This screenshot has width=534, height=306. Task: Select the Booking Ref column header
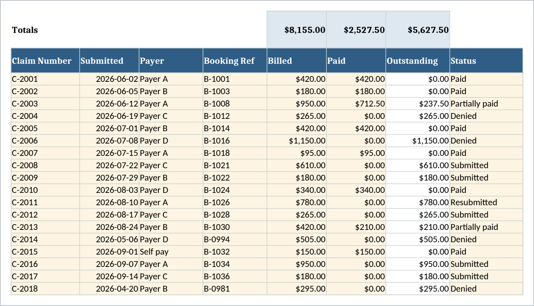tap(235, 61)
